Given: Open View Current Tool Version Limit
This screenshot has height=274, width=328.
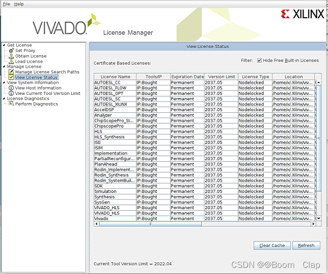Looking at the screenshot, I should pyautogui.click(x=48, y=93).
